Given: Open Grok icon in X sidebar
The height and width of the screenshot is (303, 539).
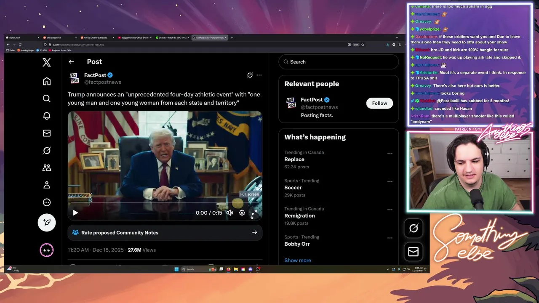Looking at the screenshot, I should [47, 150].
